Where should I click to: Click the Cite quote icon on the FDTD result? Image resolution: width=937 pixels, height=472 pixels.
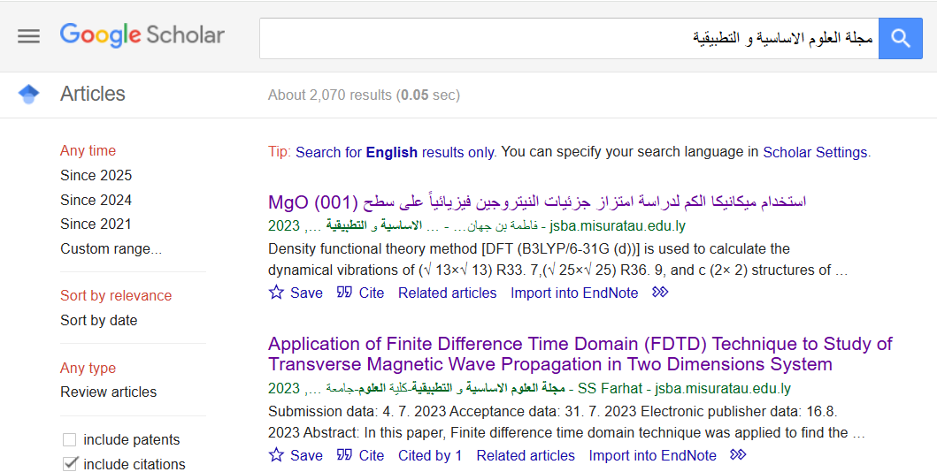pos(345,455)
